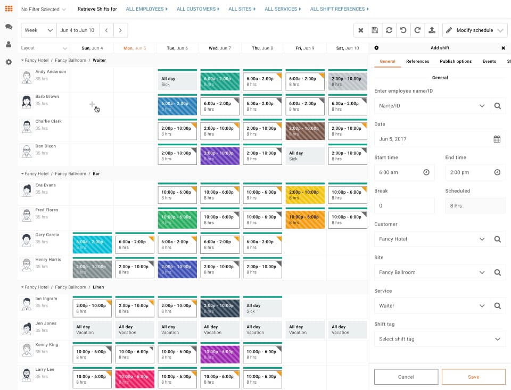Click the Jun 4 to Jun 10 date range

(77, 30)
